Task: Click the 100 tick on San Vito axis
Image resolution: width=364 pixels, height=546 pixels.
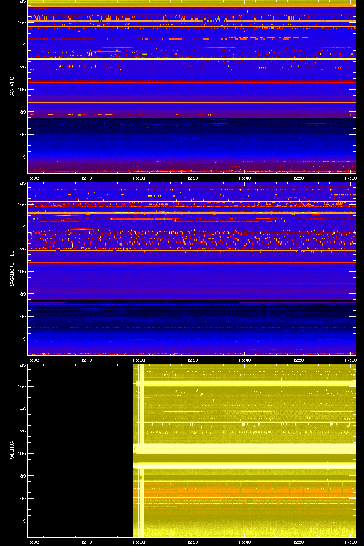Action: 21,89
